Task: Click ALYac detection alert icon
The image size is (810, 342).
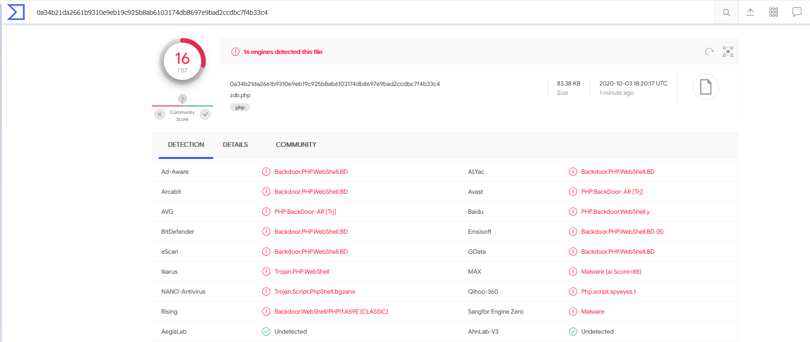Action: (x=573, y=171)
